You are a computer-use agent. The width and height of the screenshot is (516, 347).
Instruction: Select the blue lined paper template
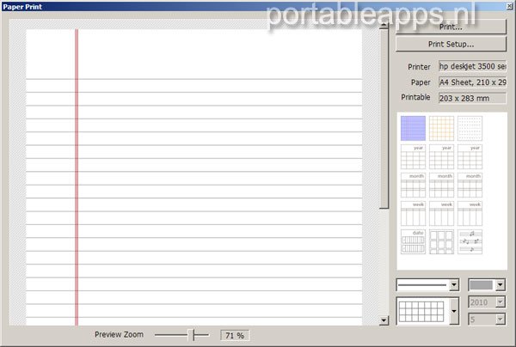tap(413, 128)
